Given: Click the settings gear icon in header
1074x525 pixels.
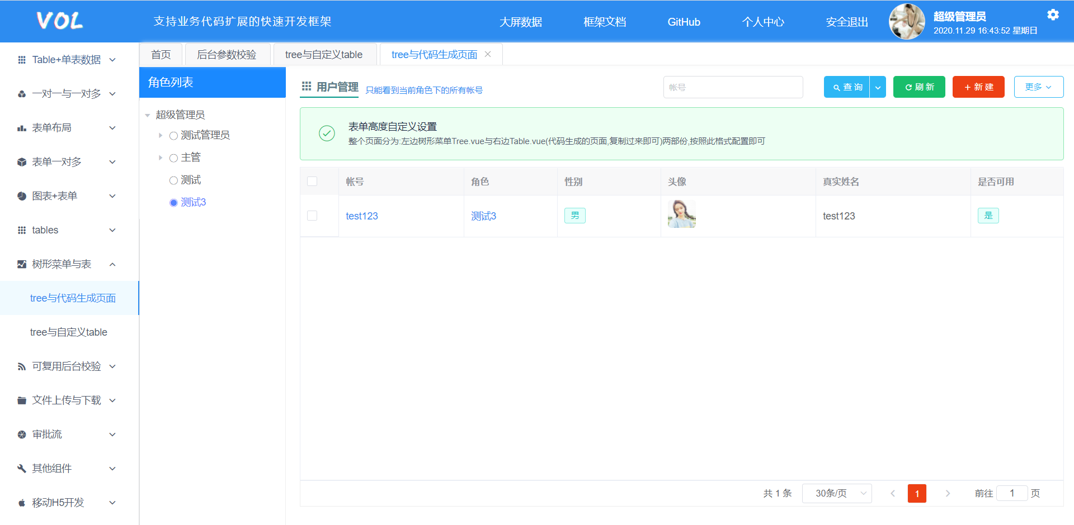Looking at the screenshot, I should coord(1053,15).
